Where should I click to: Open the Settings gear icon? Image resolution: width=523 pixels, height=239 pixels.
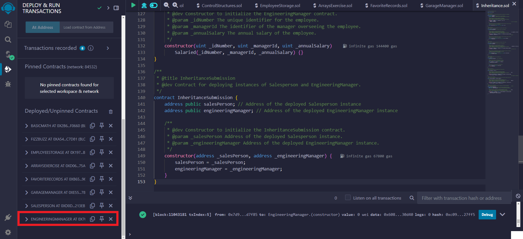(8, 232)
